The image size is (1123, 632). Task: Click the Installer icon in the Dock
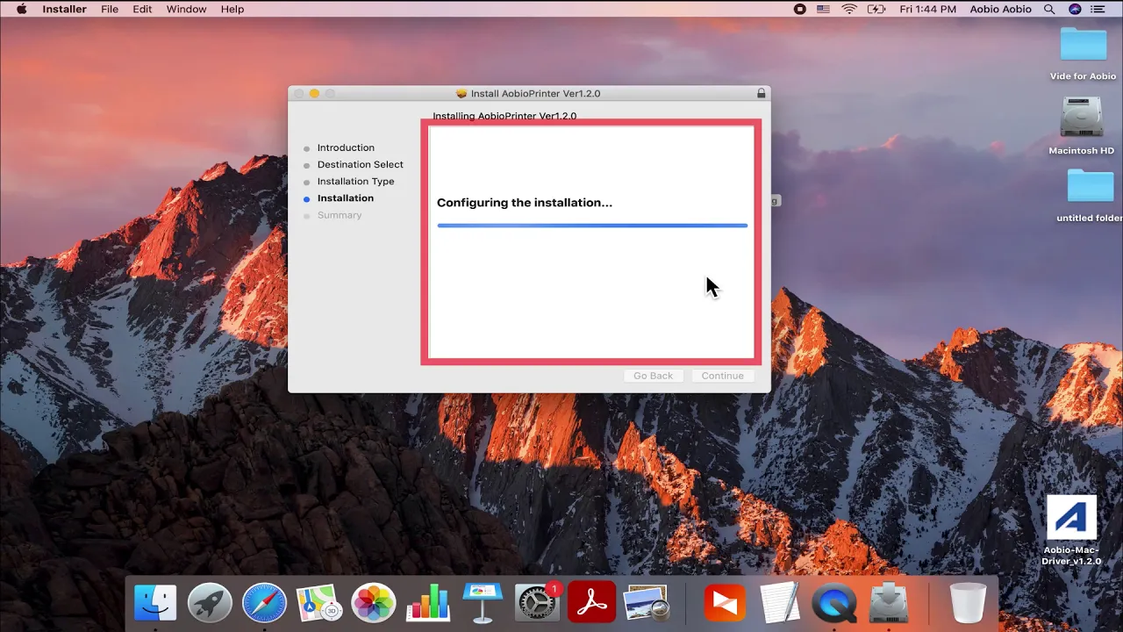(x=888, y=604)
